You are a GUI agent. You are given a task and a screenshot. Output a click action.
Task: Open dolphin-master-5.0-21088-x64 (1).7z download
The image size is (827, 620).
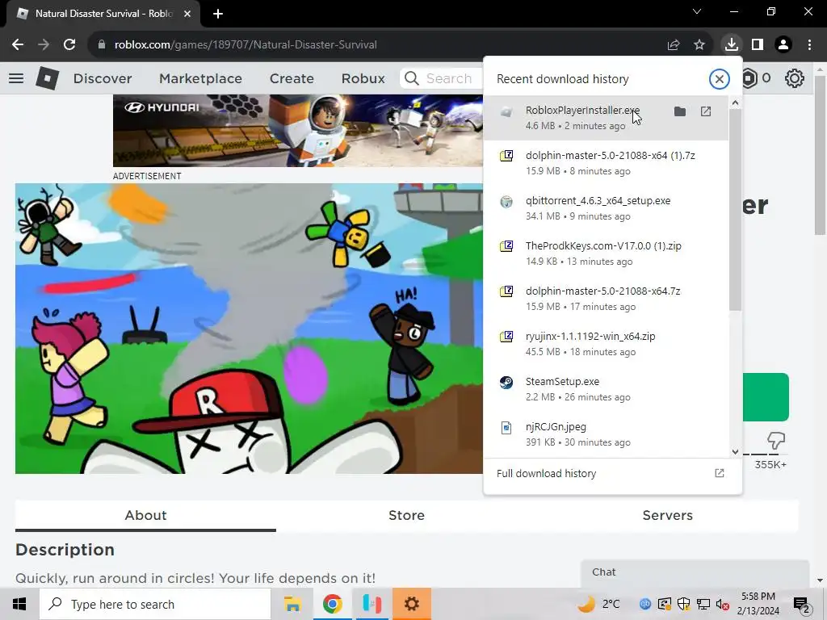click(x=606, y=163)
